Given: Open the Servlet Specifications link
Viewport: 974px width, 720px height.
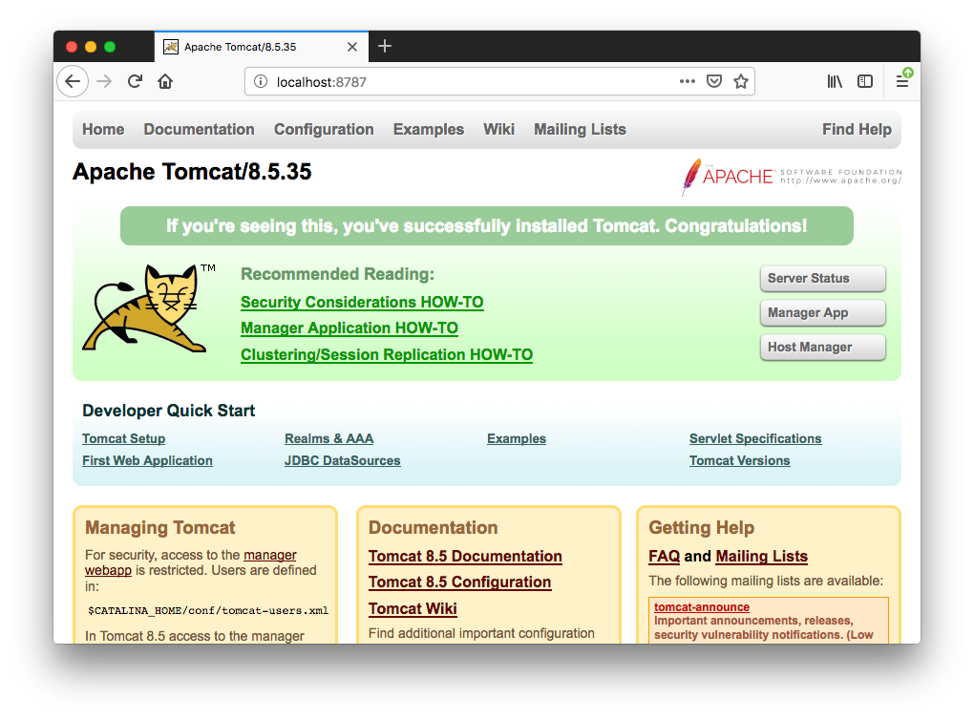Looking at the screenshot, I should point(754,438).
